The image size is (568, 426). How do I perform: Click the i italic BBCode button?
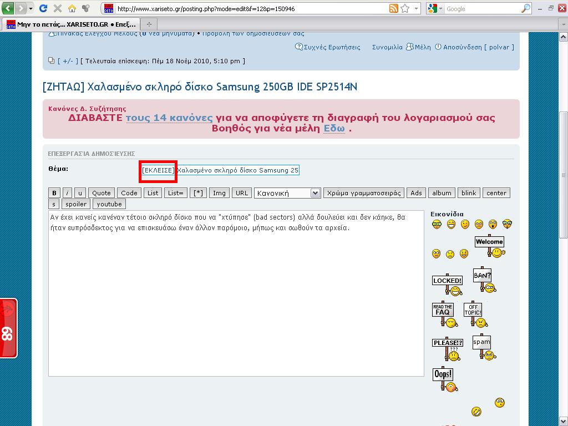[67, 193]
